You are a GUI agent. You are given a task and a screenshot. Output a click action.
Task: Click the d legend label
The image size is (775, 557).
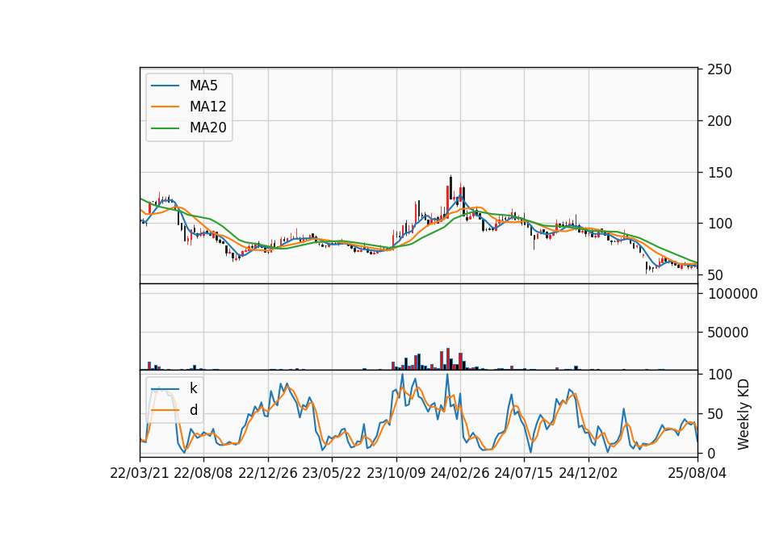click(x=193, y=410)
